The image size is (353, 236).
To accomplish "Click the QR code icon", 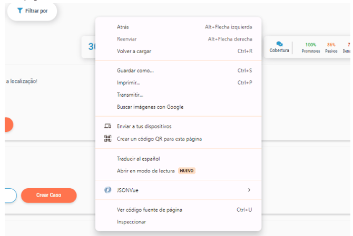I will click(x=107, y=139).
